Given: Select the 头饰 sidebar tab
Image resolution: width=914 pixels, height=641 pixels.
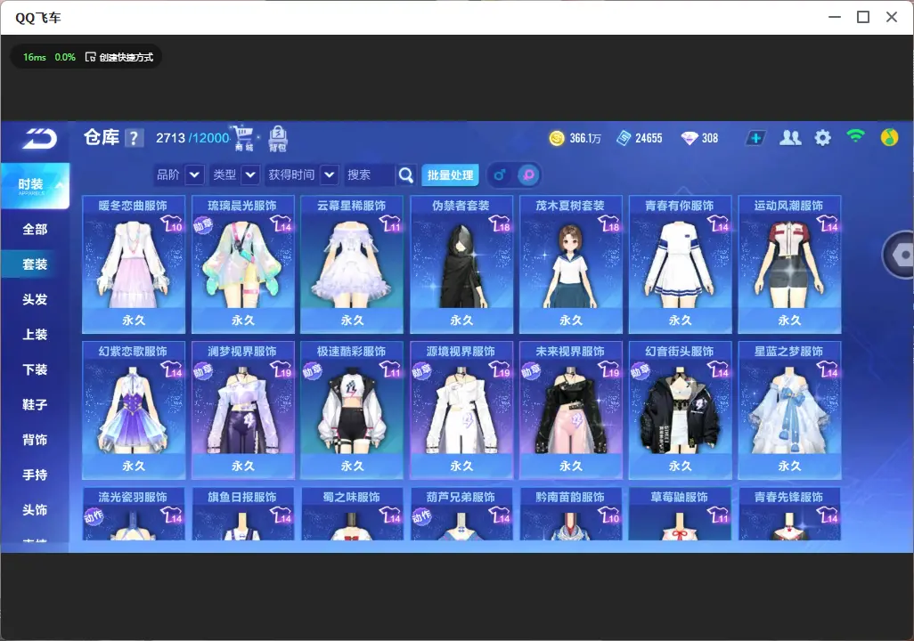Looking at the screenshot, I should pos(35,510).
